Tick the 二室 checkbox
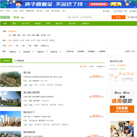 pyautogui.click(x=21, y=46)
